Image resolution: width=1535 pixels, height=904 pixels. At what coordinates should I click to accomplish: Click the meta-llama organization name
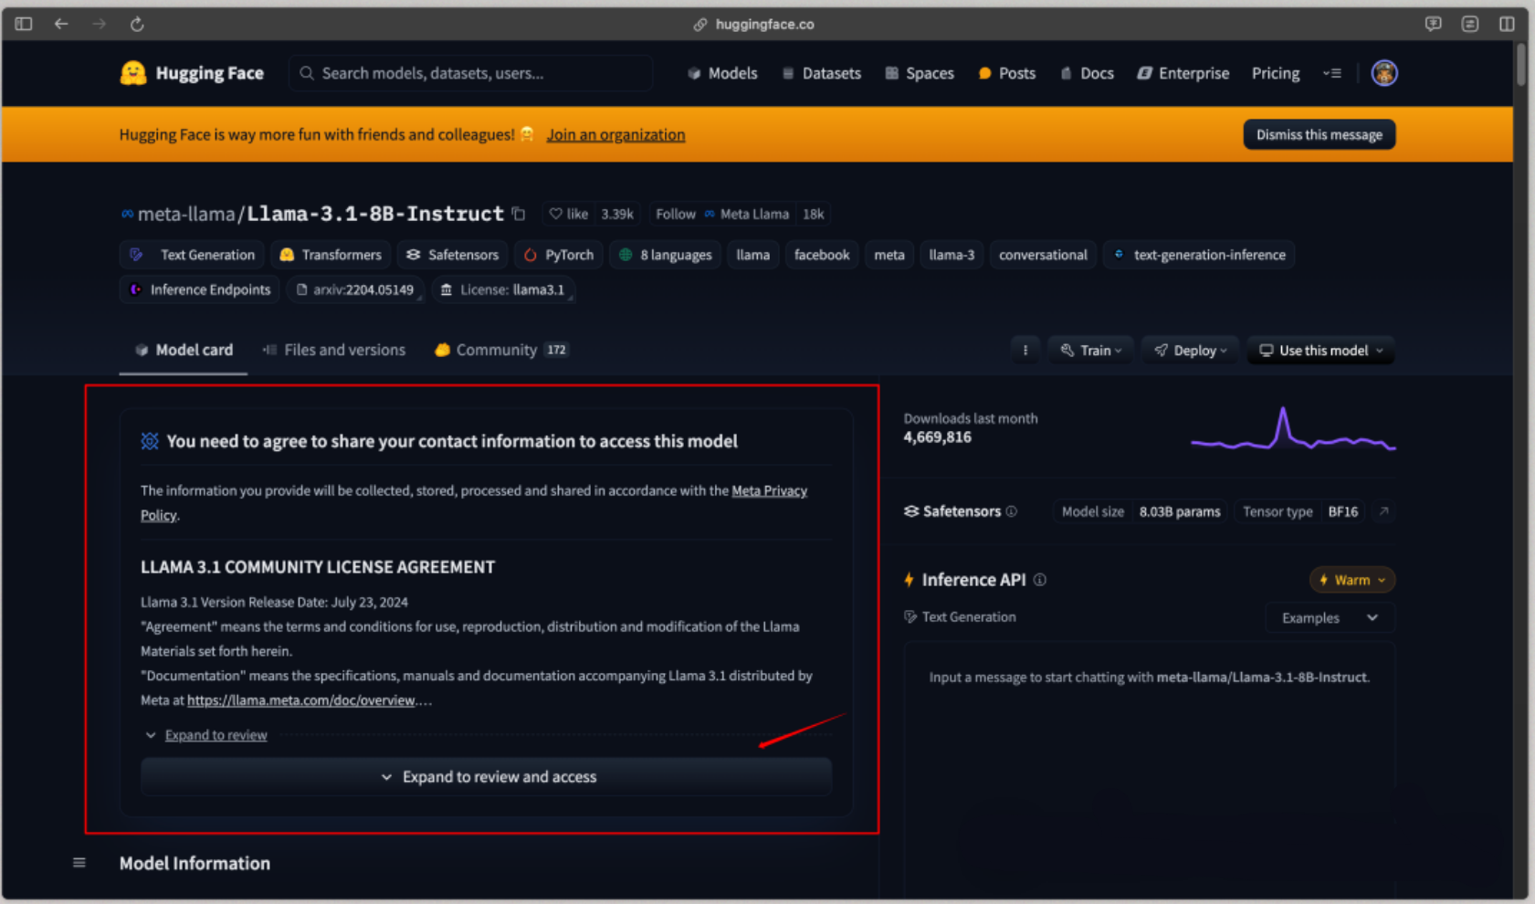[x=186, y=214]
